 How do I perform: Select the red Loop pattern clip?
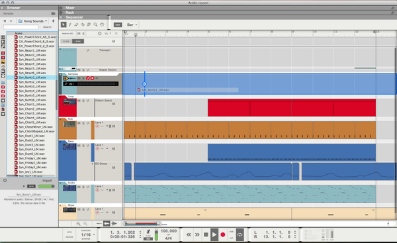tap(292, 108)
